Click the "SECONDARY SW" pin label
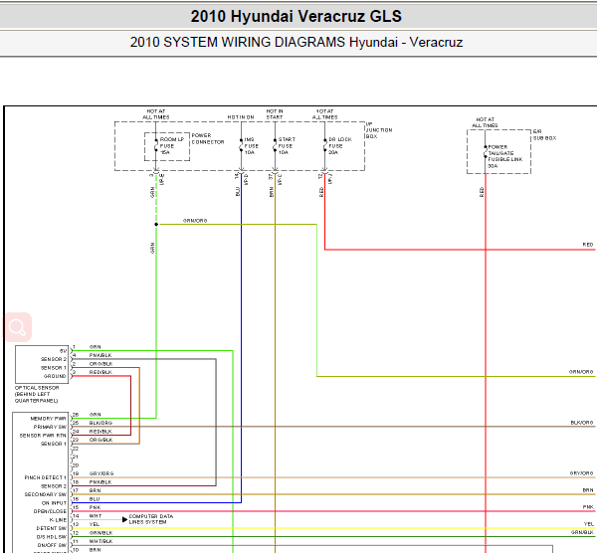Image resolution: width=597 pixels, height=553 pixels. (x=46, y=494)
